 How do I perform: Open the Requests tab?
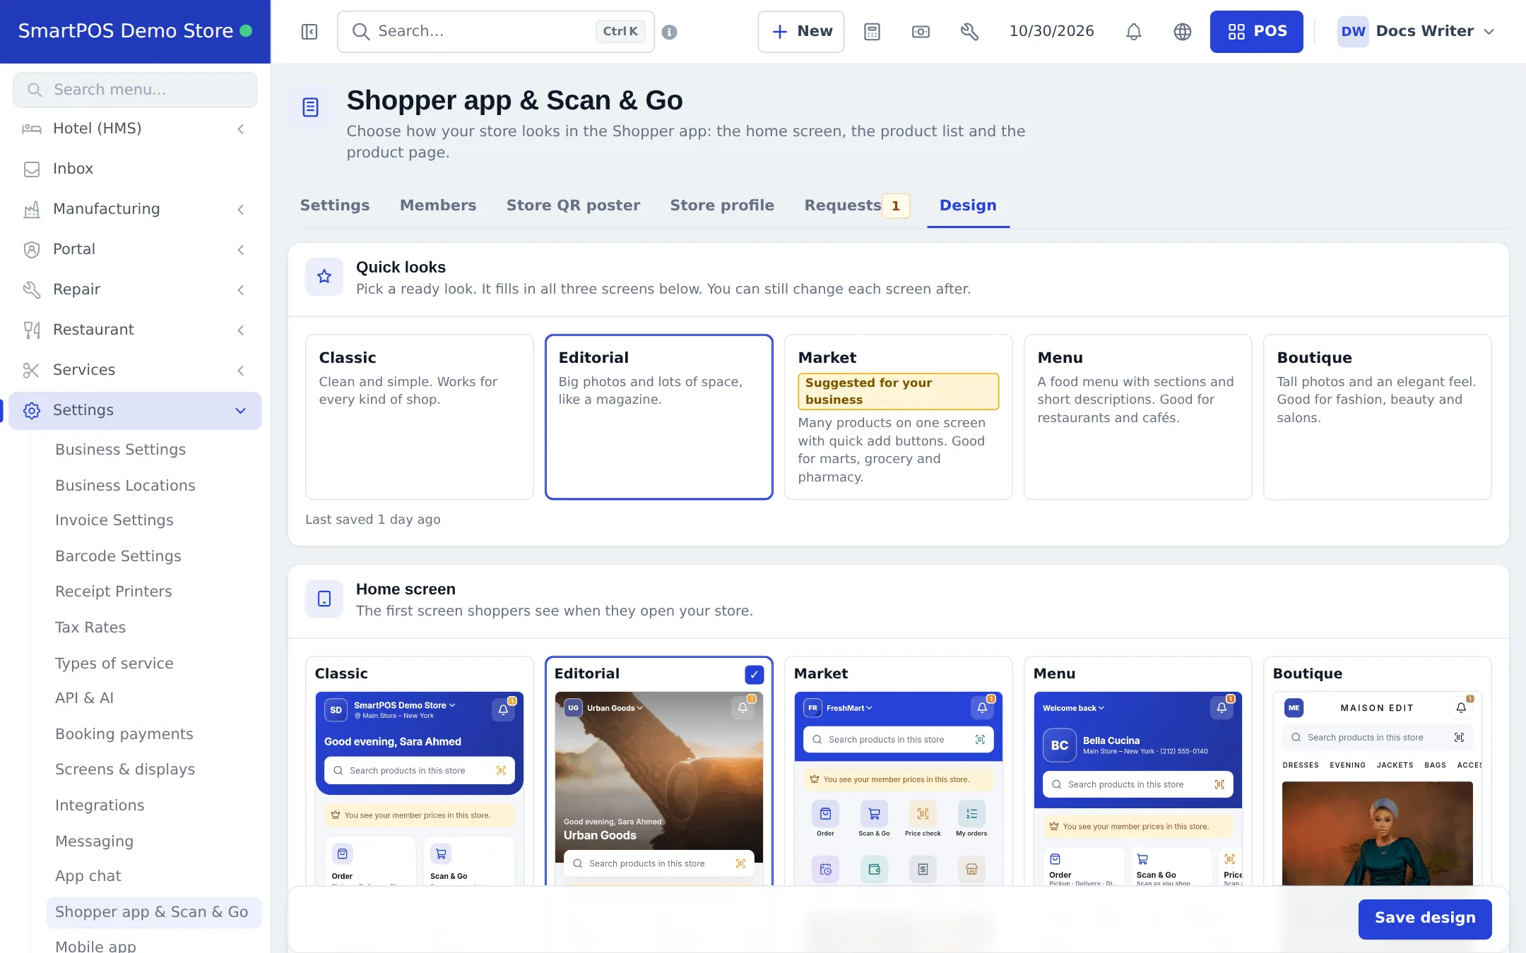coord(857,205)
